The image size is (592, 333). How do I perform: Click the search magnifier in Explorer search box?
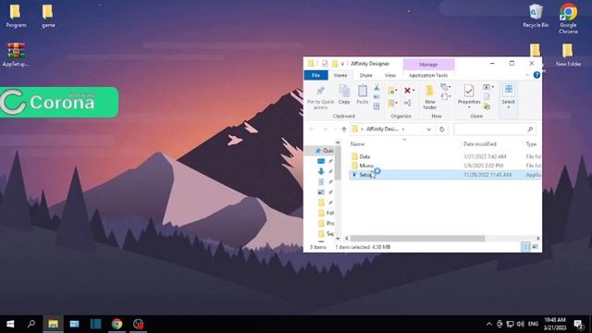coord(530,129)
